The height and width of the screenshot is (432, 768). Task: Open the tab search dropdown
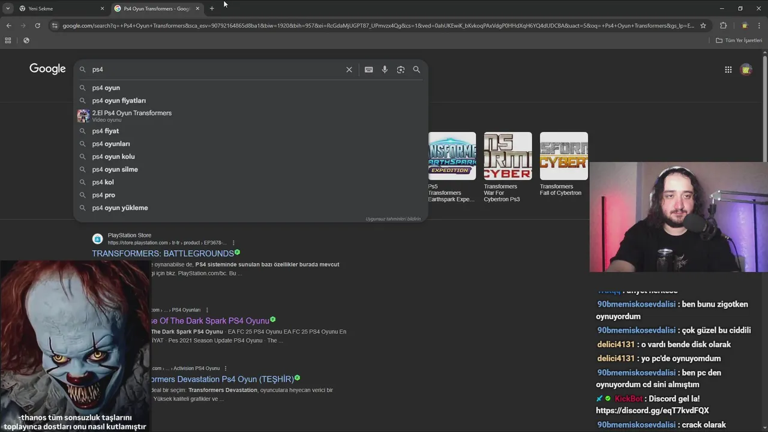[x=8, y=8]
